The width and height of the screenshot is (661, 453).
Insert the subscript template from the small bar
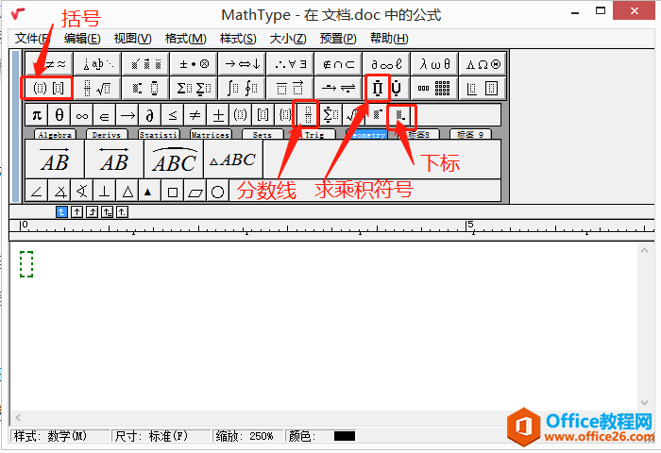[399, 114]
